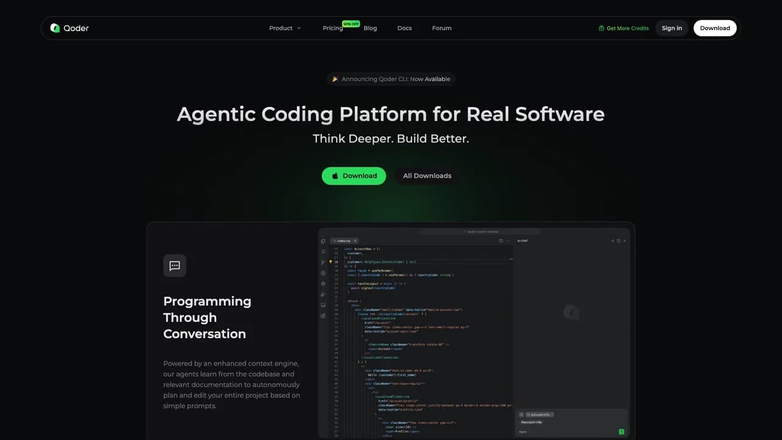
Task: Click the chat input field containing #account-info
Action: 571,422
